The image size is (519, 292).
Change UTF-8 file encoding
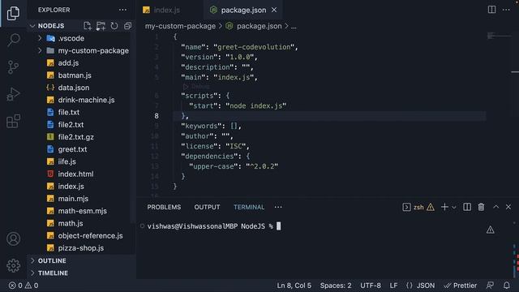[x=371, y=286]
